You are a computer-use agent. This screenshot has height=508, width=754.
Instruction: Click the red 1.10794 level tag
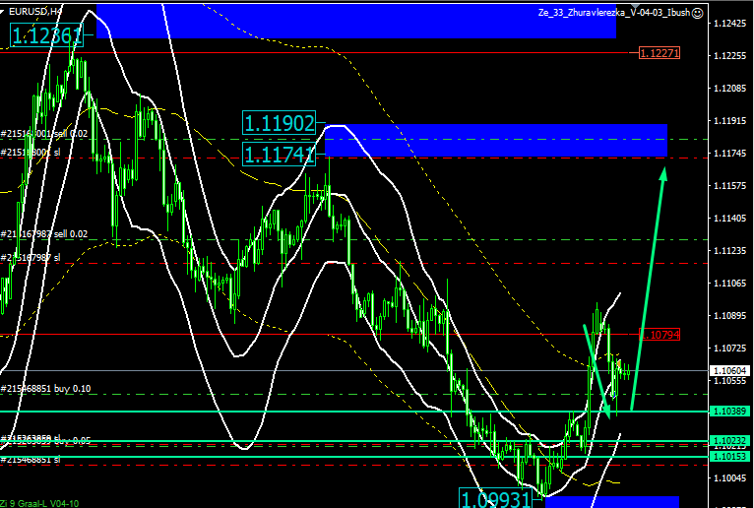coord(660,335)
